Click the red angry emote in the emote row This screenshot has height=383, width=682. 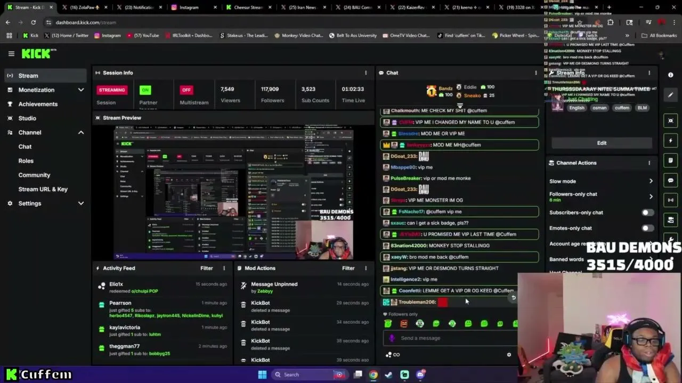pyautogui.click(x=404, y=323)
